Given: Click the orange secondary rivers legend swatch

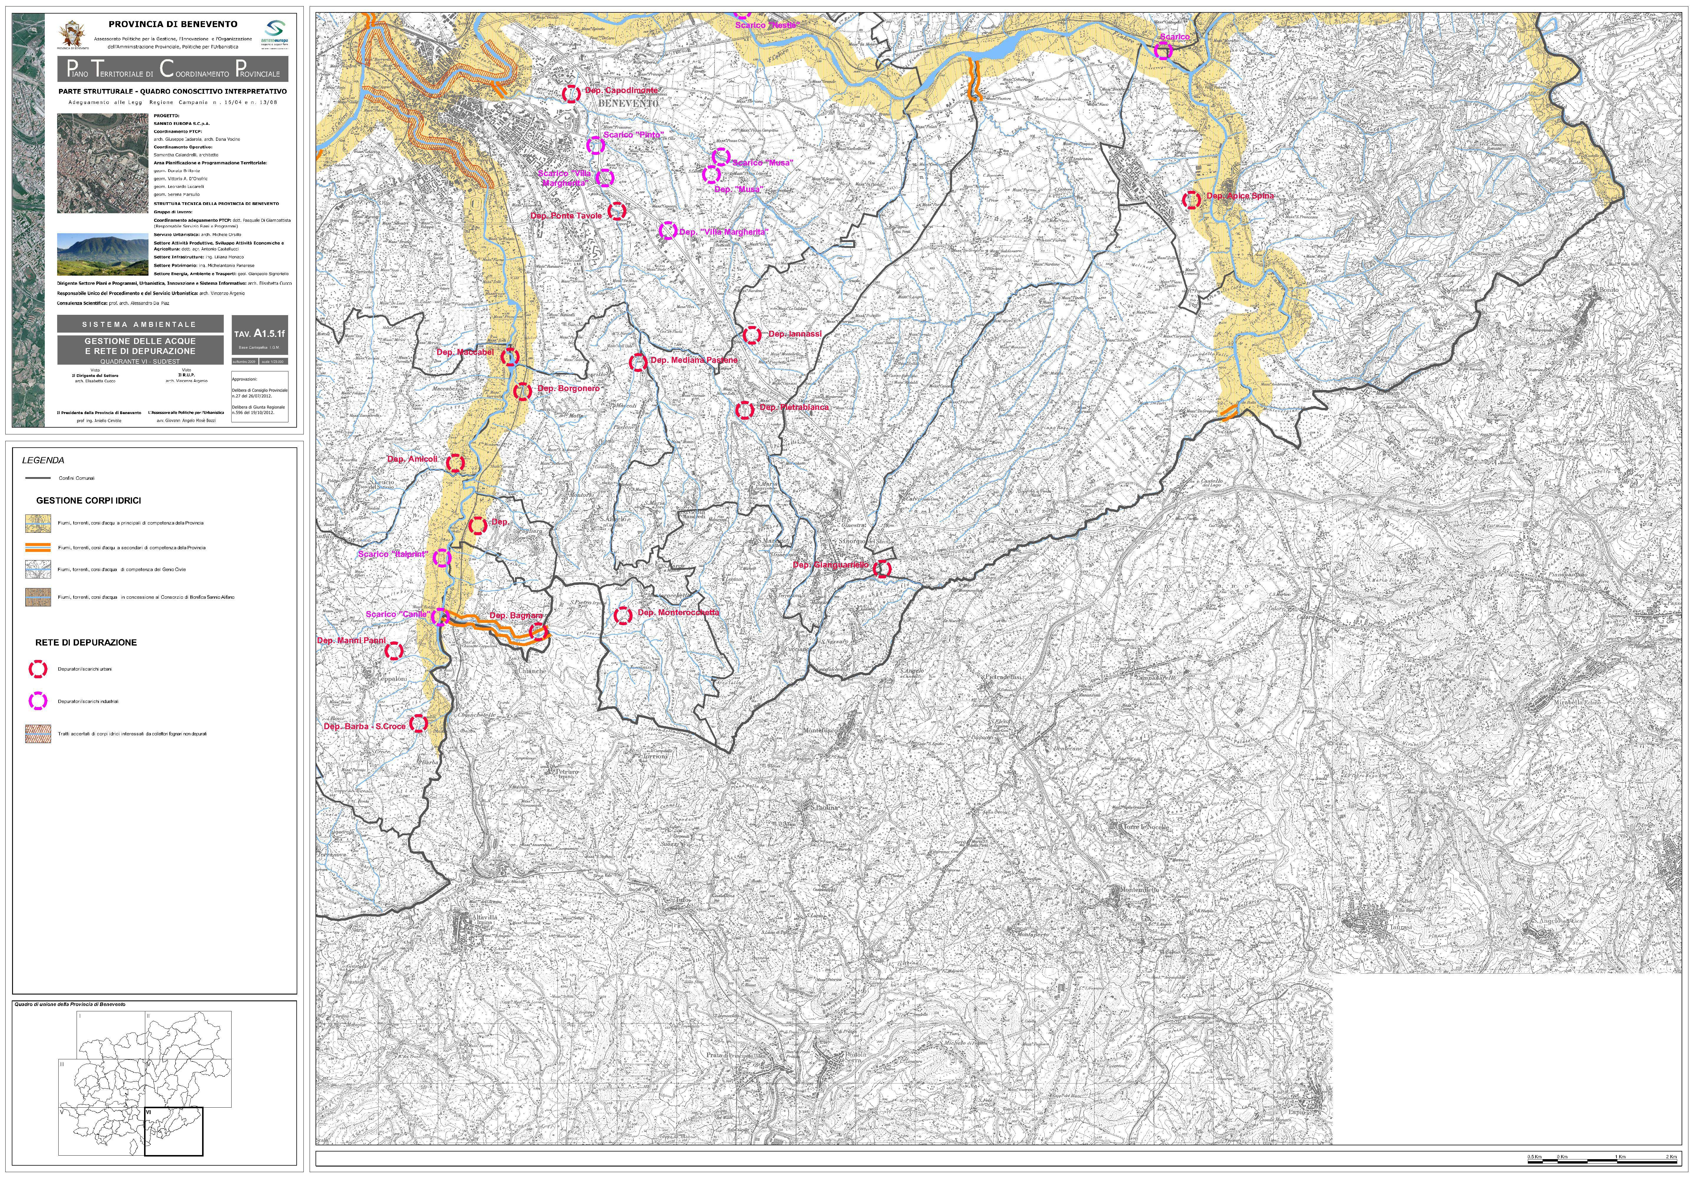Looking at the screenshot, I should (38, 547).
